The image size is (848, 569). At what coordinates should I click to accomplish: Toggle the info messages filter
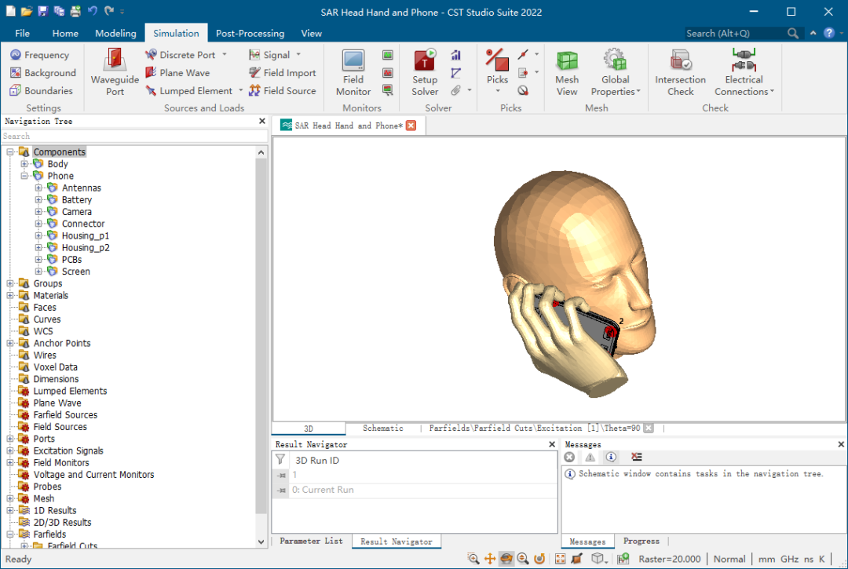click(x=611, y=457)
